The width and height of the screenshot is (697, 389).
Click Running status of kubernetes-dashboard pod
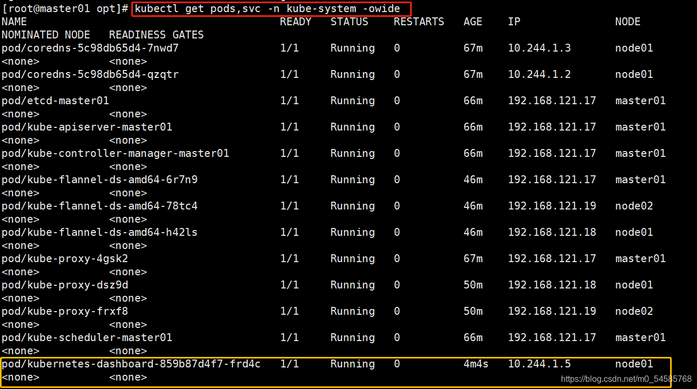pos(353,364)
